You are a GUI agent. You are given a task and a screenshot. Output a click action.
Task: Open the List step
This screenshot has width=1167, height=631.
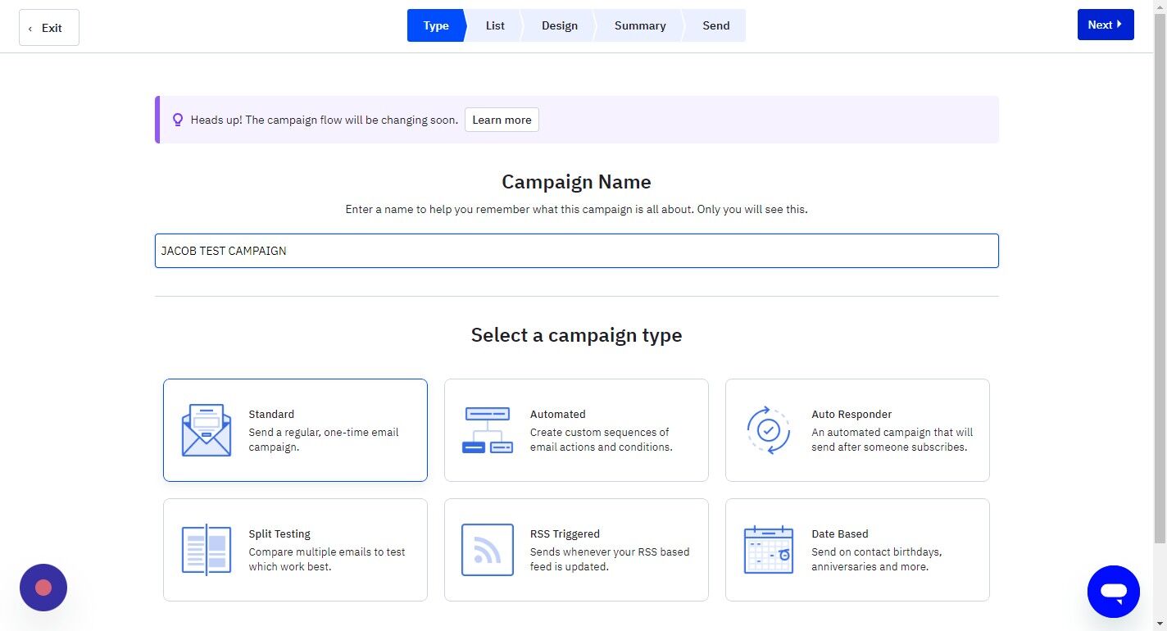point(495,25)
